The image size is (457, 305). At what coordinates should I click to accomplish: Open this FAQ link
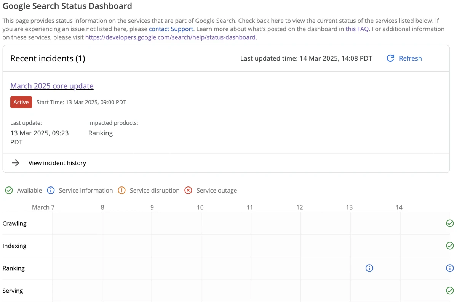(x=357, y=29)
